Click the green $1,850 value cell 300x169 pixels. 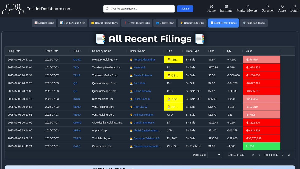click(x=262, y=146)
